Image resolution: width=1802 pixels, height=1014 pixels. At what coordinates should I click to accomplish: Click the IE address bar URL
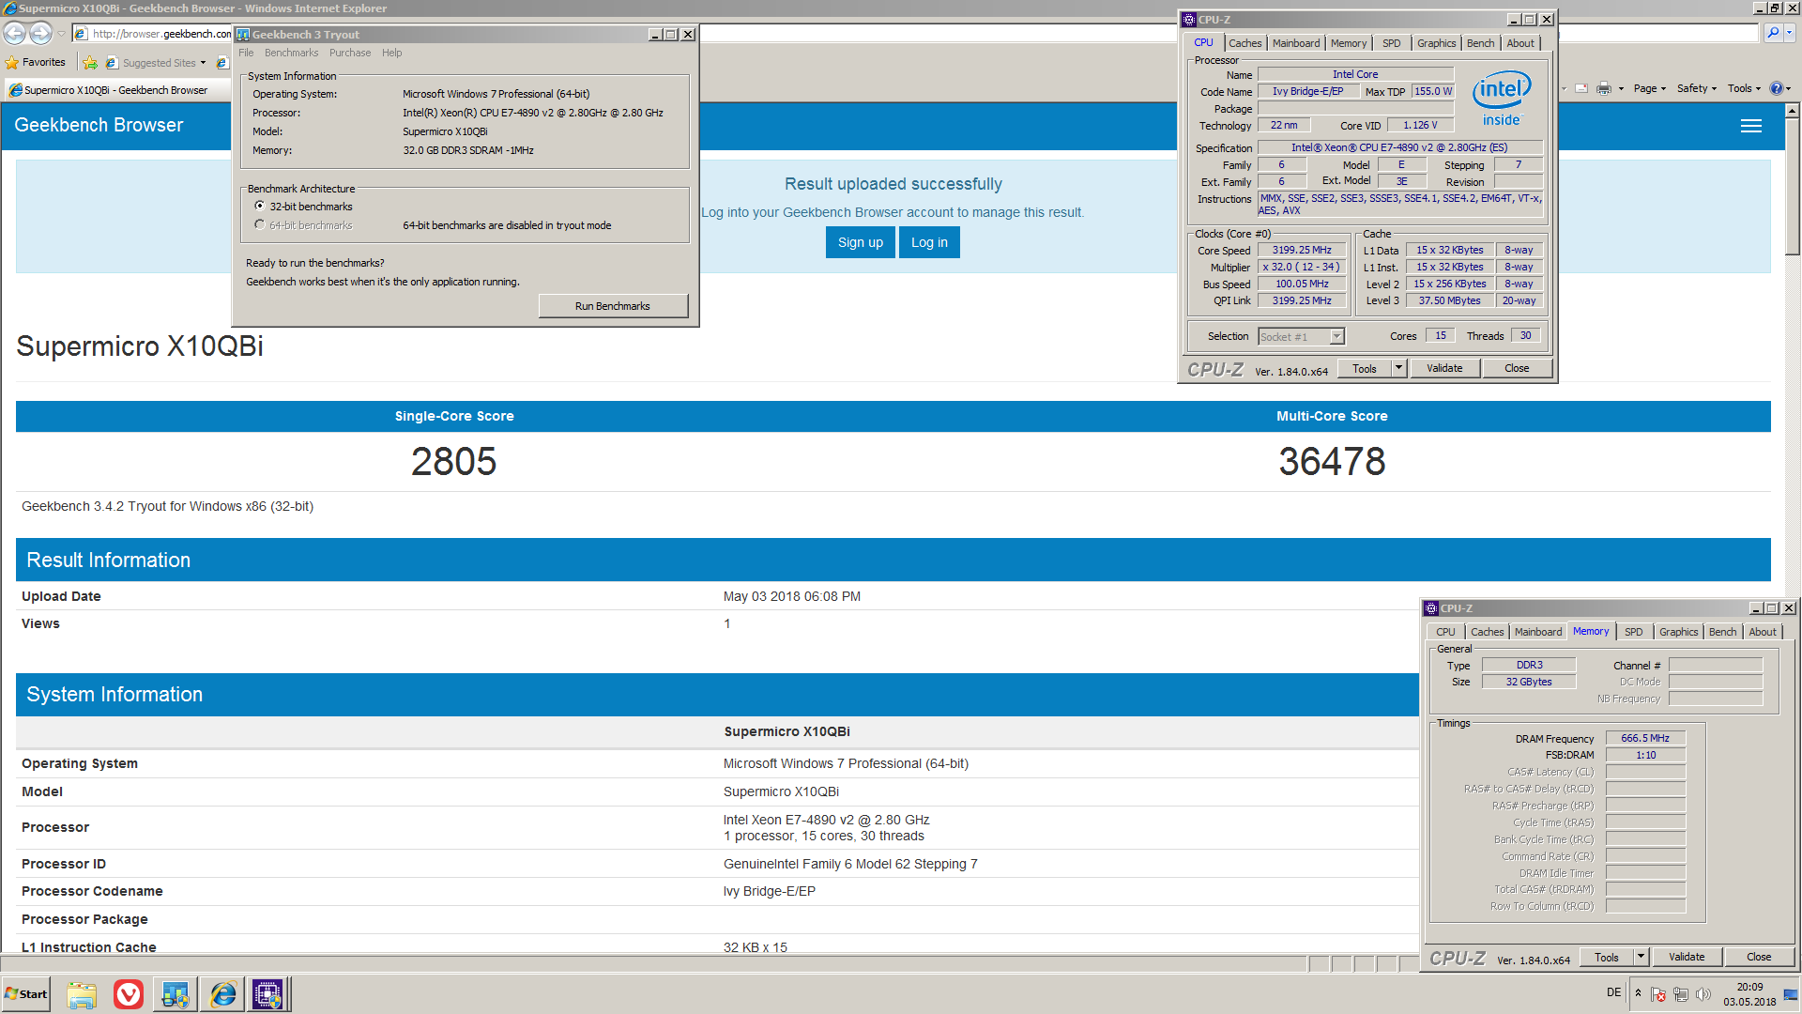click(161, 34)
